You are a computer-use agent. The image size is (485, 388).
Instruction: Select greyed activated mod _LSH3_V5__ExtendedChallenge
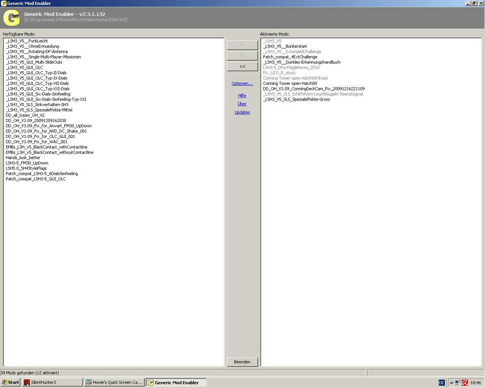click(292, 52)
